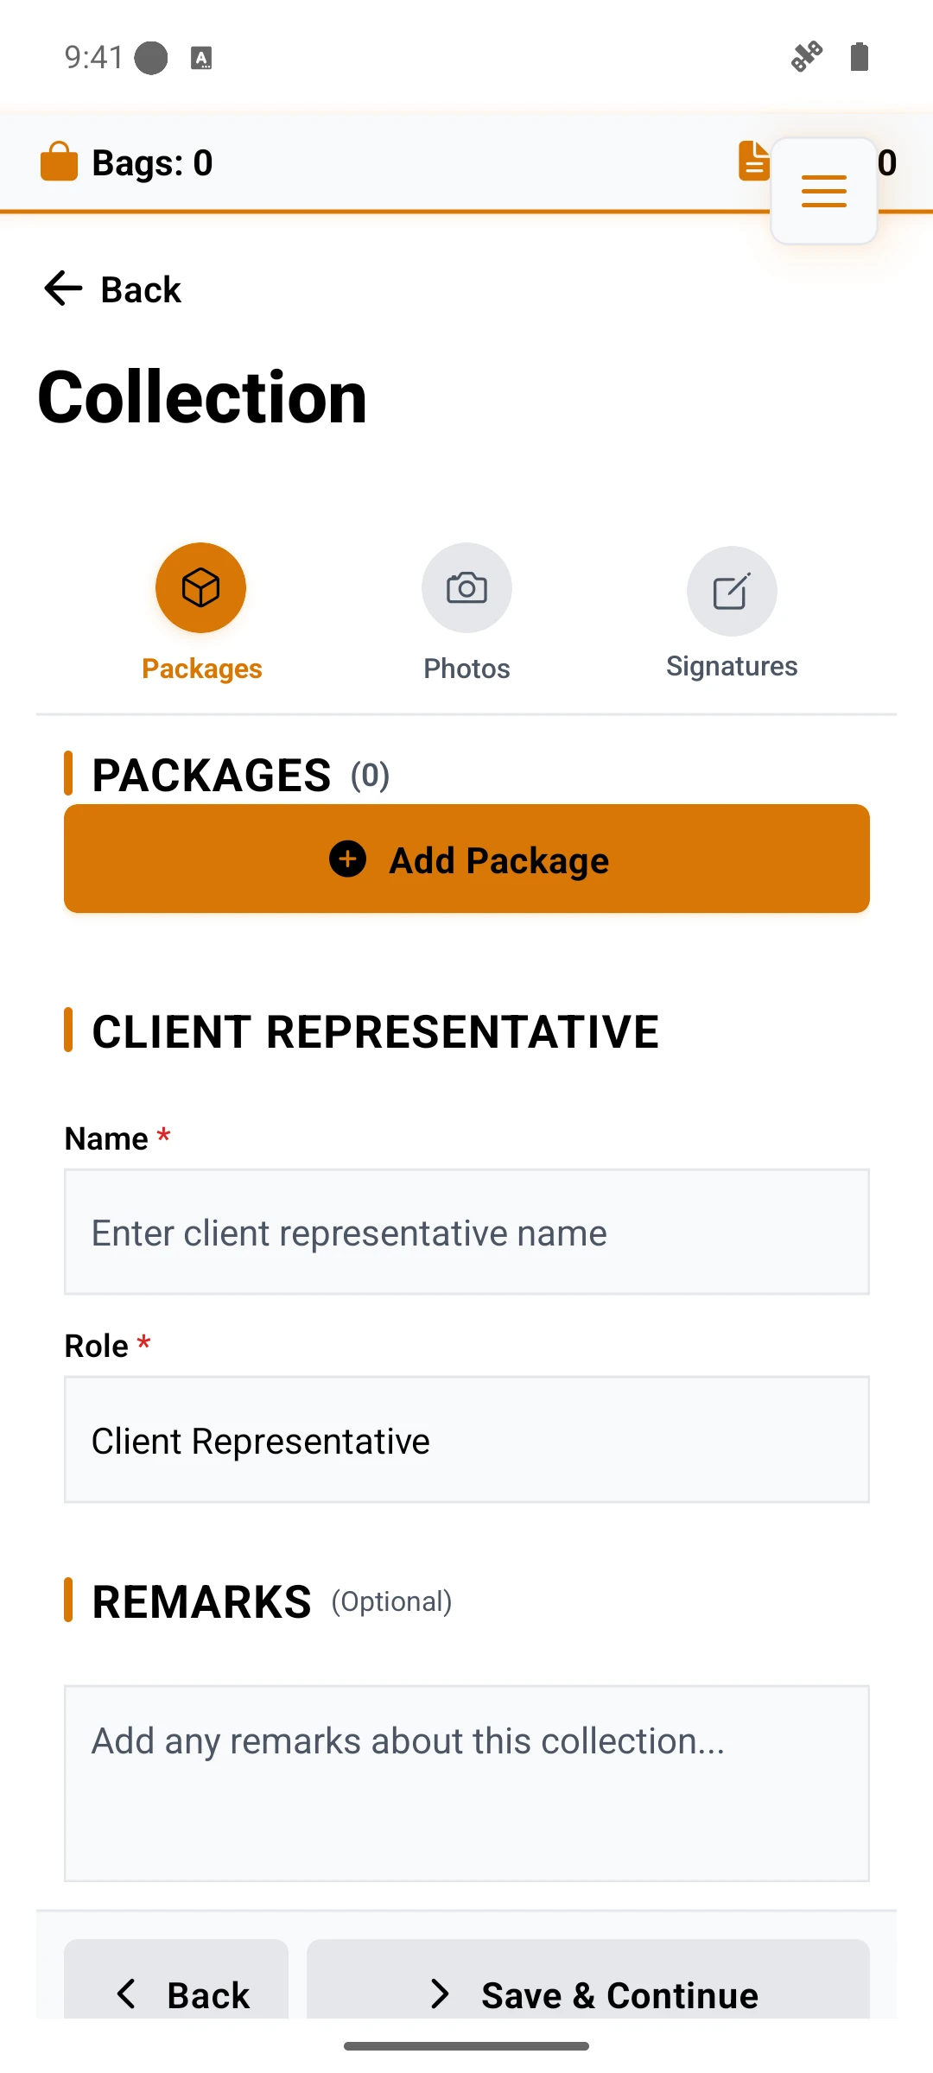Tap the Bags: 0 counter

[127, 162]
